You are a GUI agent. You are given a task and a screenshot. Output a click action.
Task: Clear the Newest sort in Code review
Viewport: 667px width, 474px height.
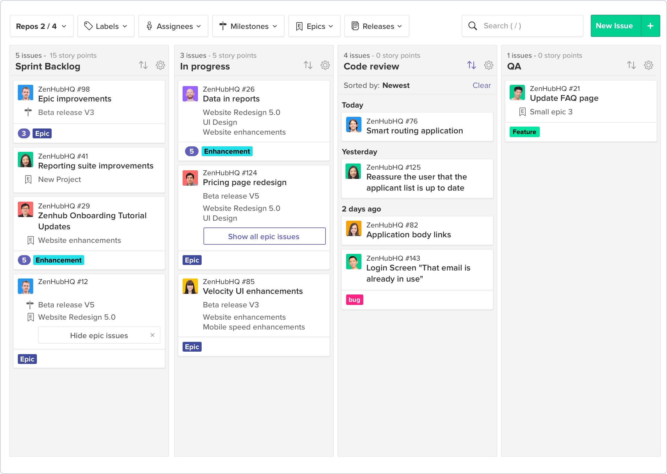[x=482, y=85]
